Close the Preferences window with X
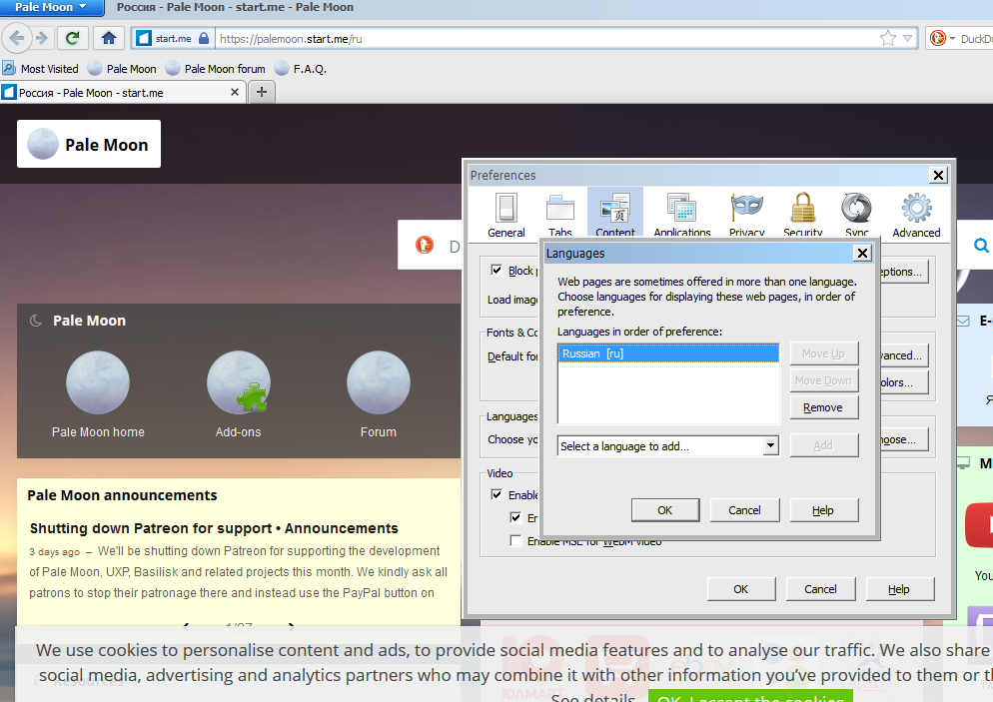The width and height of the screenshot is (993, 702). [x=938, y=176]
